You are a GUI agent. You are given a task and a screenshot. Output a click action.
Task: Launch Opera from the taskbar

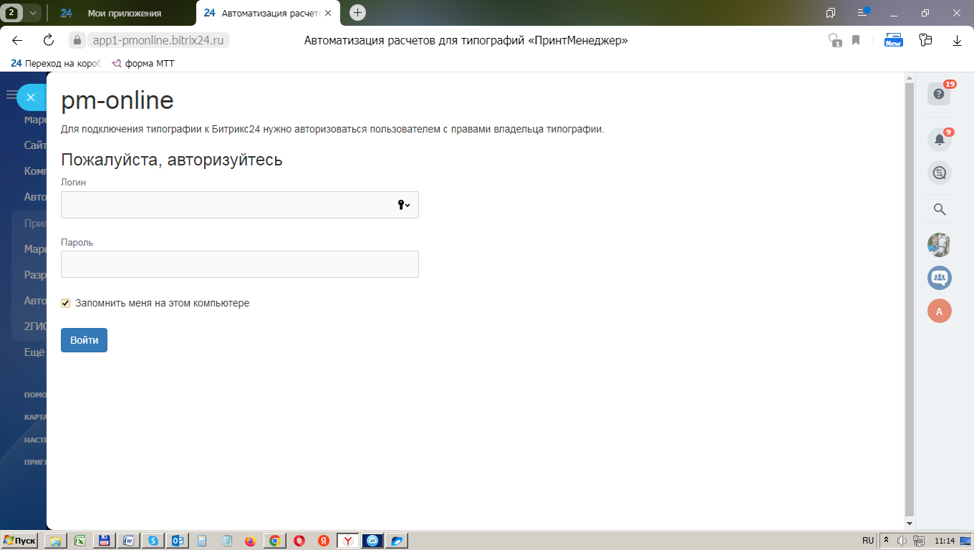[x=299, y=541]
